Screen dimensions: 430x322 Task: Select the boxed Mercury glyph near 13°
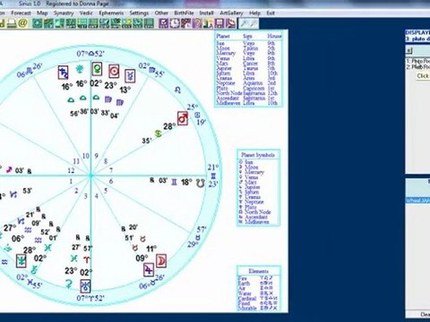[130, 76]
